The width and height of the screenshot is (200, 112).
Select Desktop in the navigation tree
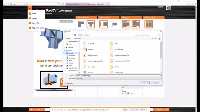pyautogui.click(x=71, y=53)
